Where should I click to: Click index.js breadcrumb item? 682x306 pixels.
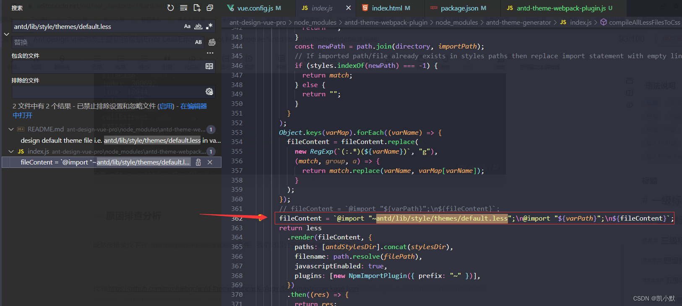[576, 23]
